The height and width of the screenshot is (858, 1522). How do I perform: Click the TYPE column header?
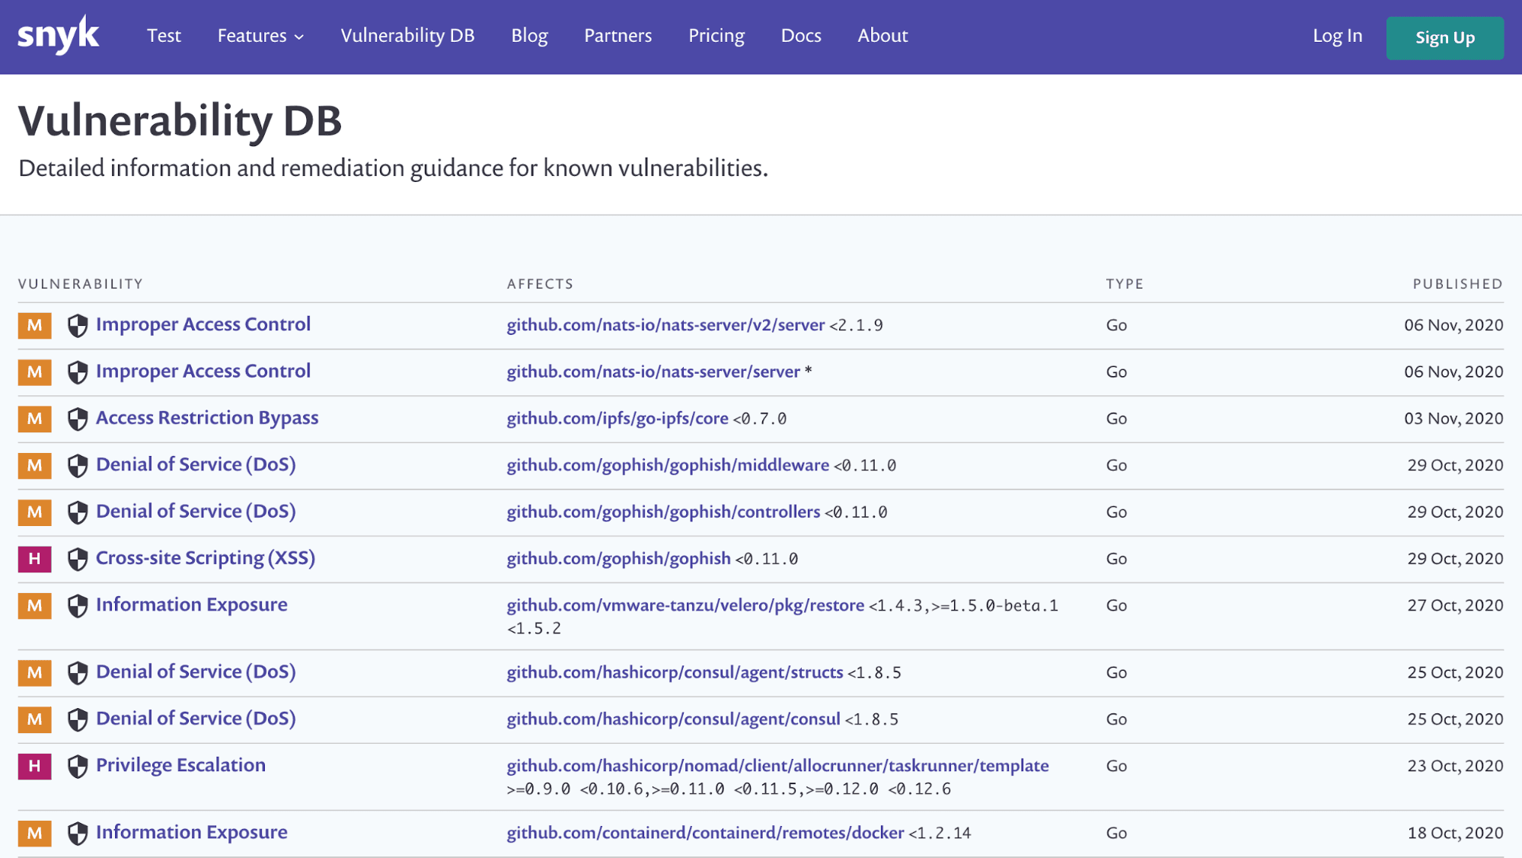click(x=1125, y=284)
